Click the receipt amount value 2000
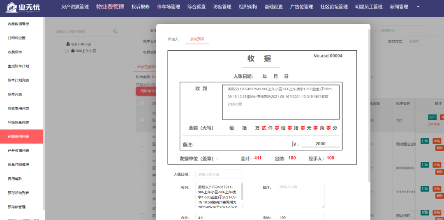The height and width of the screenshot is (220, 444). click(320, 144)
